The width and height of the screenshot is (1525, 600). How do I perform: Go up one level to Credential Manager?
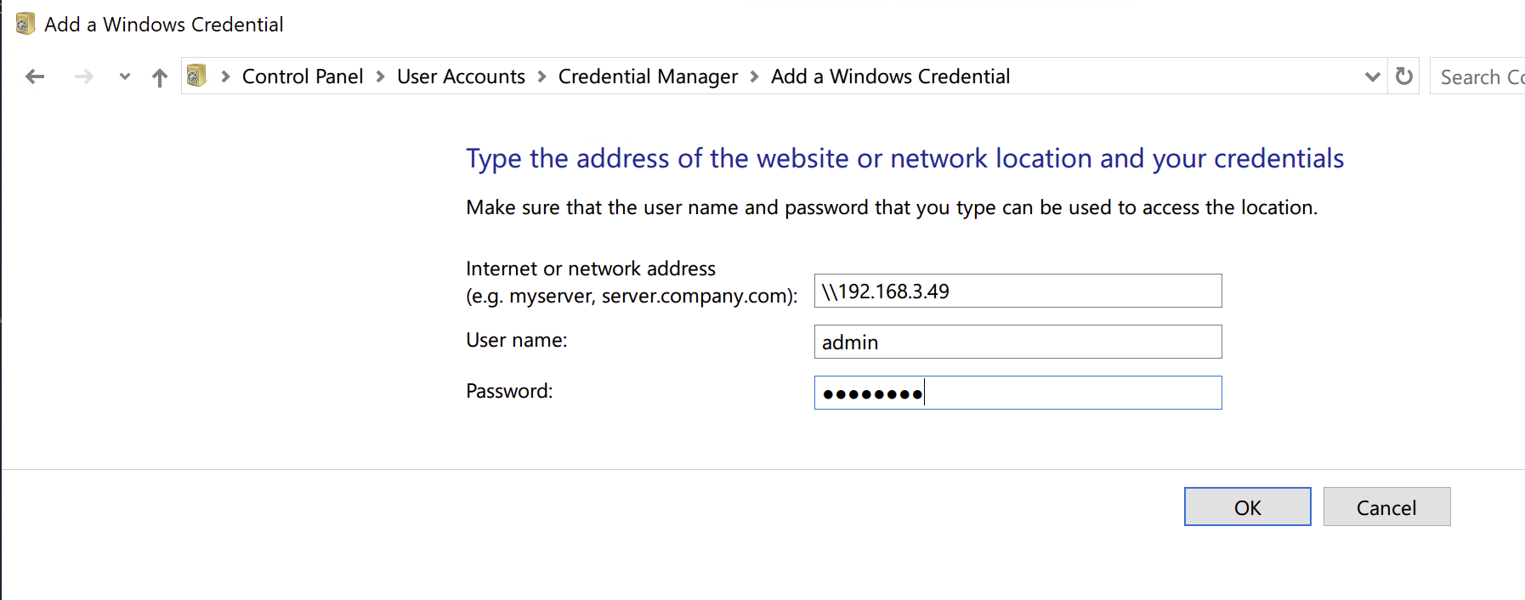(x=160, y=77)
